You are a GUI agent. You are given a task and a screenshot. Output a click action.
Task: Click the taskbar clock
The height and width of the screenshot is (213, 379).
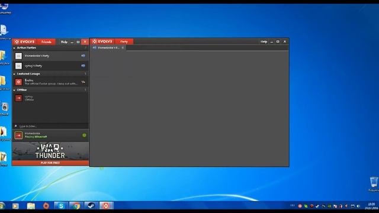(371, 206)
